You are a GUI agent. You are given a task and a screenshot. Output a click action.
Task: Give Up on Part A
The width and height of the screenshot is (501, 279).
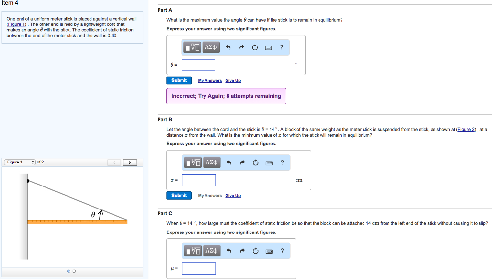click(233, 81)
